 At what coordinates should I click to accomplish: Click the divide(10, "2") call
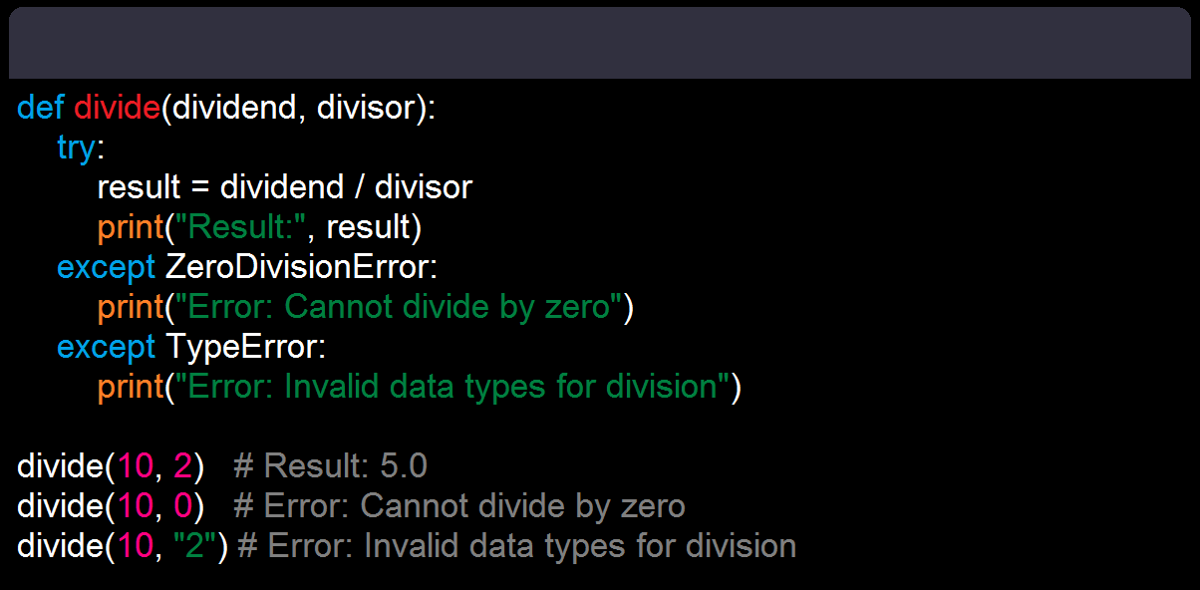[x=123, y=546]
